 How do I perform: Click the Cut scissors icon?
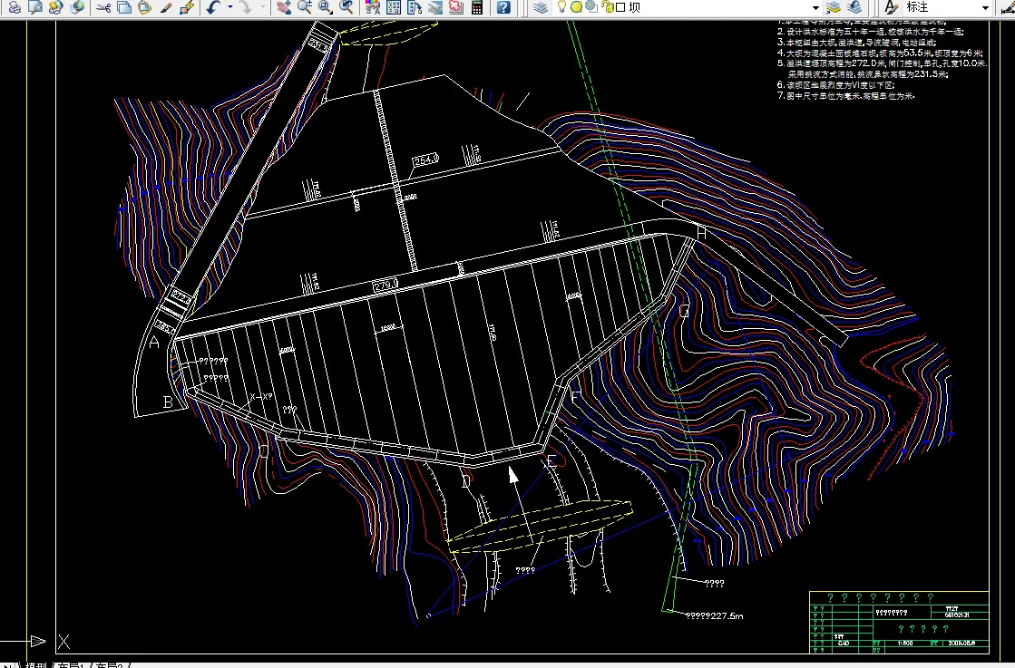pos(102,7)
